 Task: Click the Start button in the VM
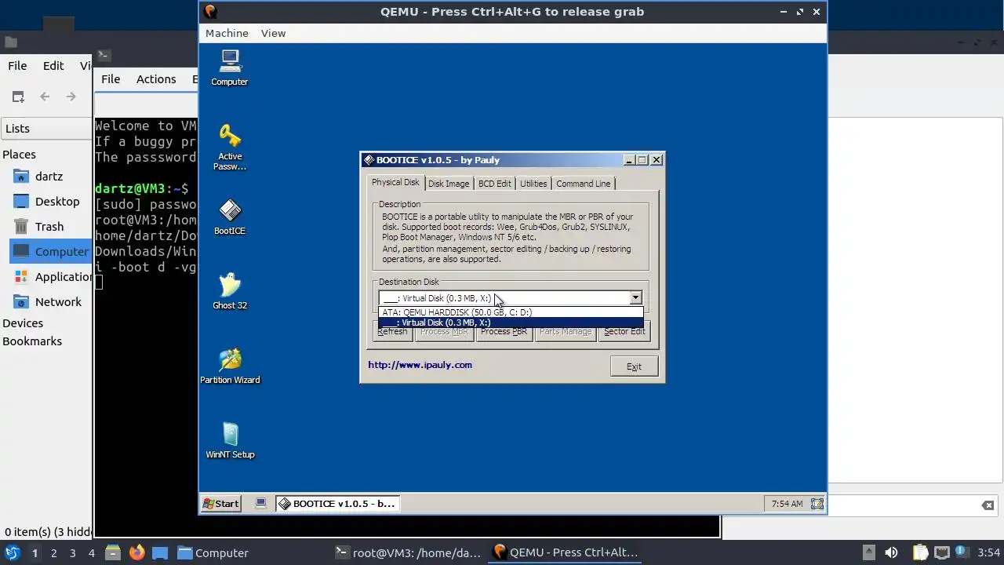(x=220, y=504)
